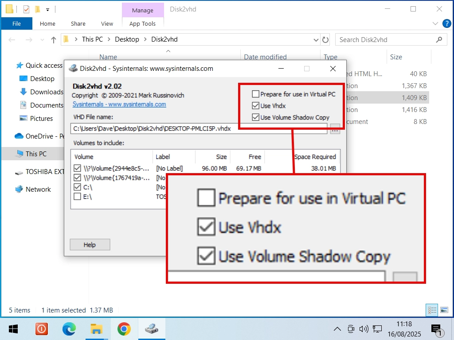
Task: Click the red power-symbol app on the taskbar
Action: click(x=41, y=329)
